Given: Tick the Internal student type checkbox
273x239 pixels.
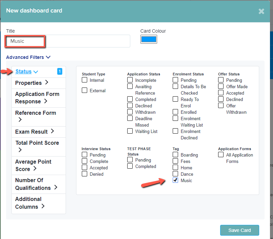Looking at the screenshot, I should [x=84, y=80].
